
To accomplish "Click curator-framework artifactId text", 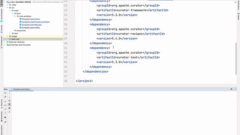I will (x=132, y=10).
